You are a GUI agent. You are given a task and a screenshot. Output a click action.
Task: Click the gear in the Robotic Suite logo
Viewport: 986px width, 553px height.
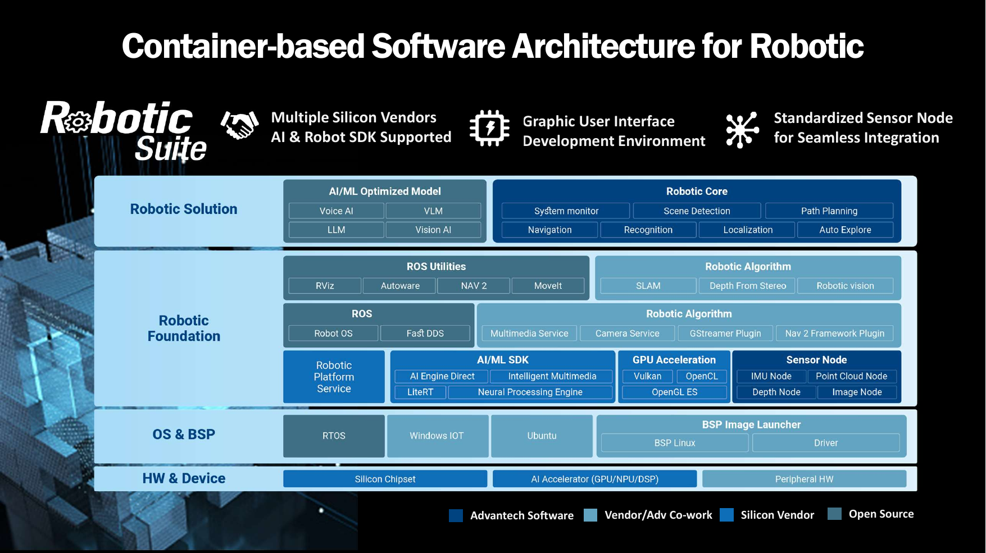click(79, 122)
